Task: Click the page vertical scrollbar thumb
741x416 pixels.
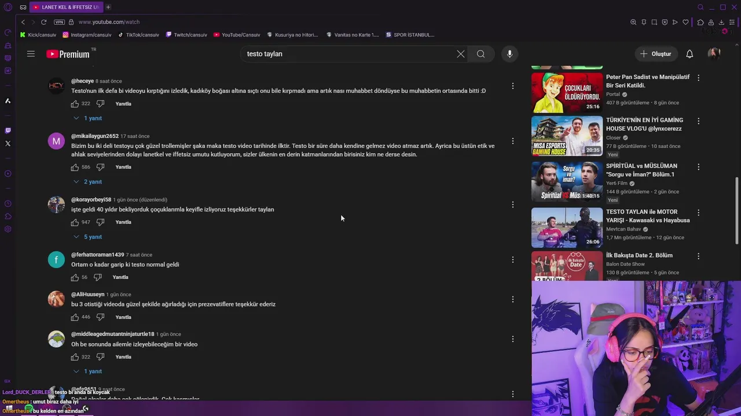Action: (x=737, y=211)
